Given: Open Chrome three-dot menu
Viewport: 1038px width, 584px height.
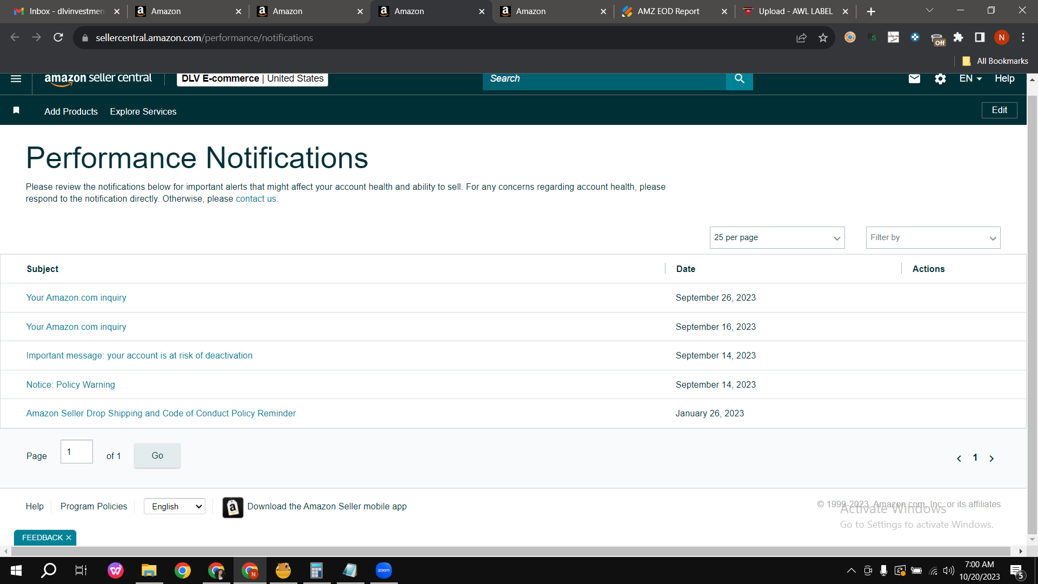Looking at the screenshot, I should pyautogui.click(x=1023, y=37).
